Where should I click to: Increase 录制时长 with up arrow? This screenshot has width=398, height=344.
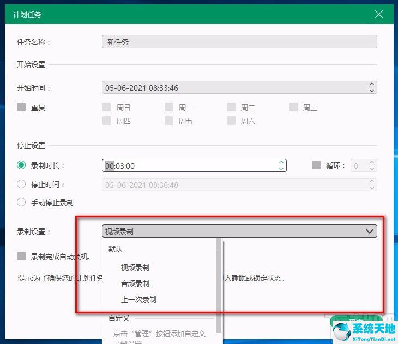(x=281, y=162)
